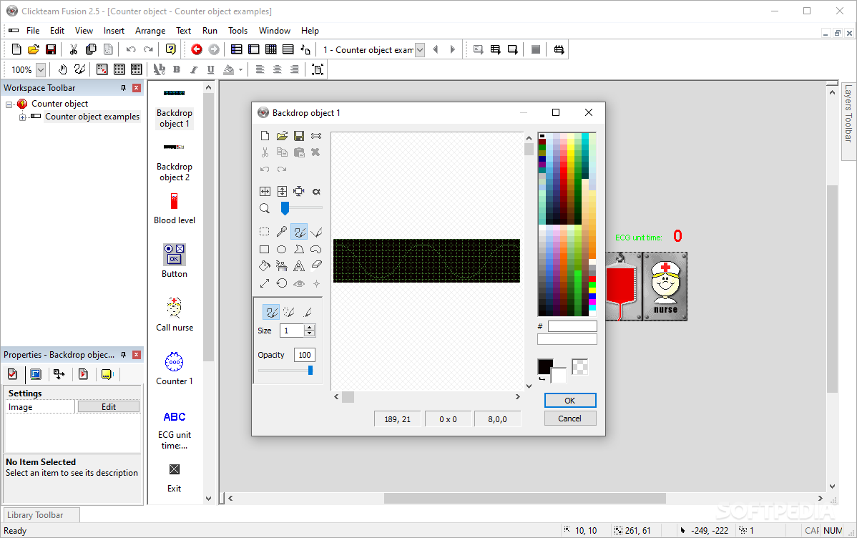Open the fill color dropdown arrow in toolbar
This screenshot has width=857, height=538.
240,70
